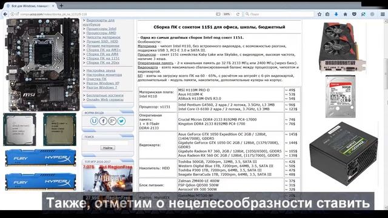Open 'Настройка звука' sidebar link
Viewport: 388px width, 218px height.
click(x=101, y=70)
